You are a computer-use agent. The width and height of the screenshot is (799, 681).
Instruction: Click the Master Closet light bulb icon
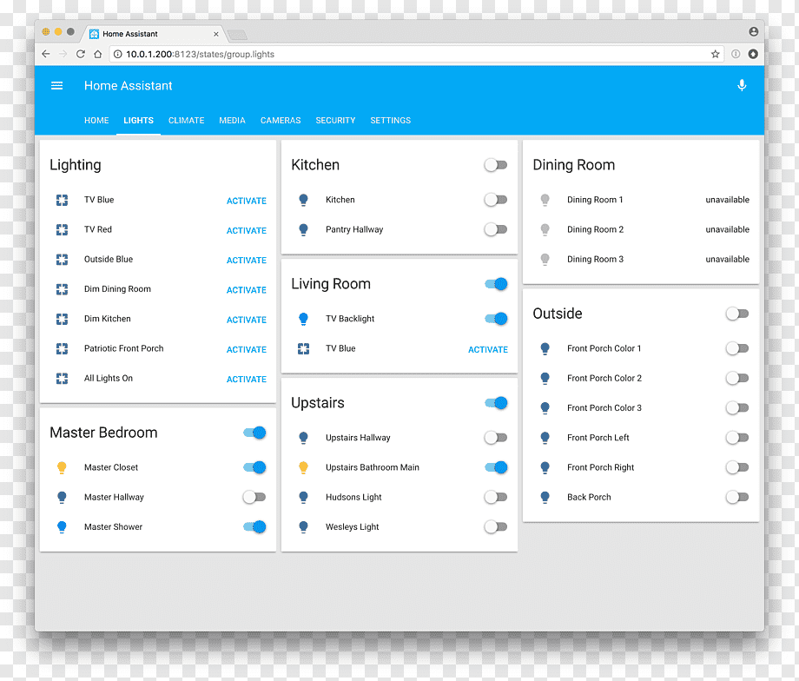click(x=62, y=467)
